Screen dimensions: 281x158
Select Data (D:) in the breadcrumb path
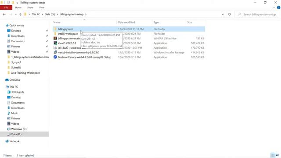point(50,14)
